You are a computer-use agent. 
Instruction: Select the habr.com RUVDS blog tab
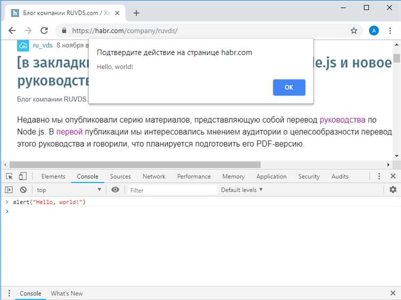point(65,13)
